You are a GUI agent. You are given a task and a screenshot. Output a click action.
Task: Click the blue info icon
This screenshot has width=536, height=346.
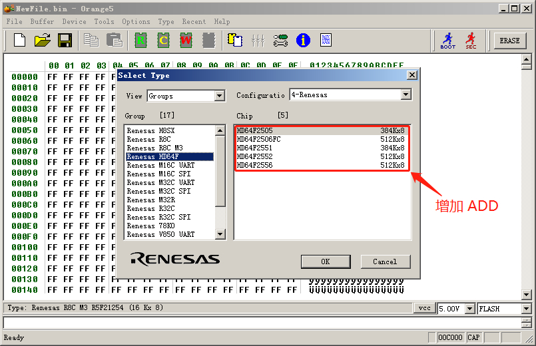point(303,41)
